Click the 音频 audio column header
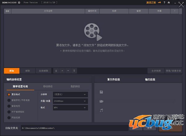The height and width of the screenshot is (136, 186). tap(139, 11)
